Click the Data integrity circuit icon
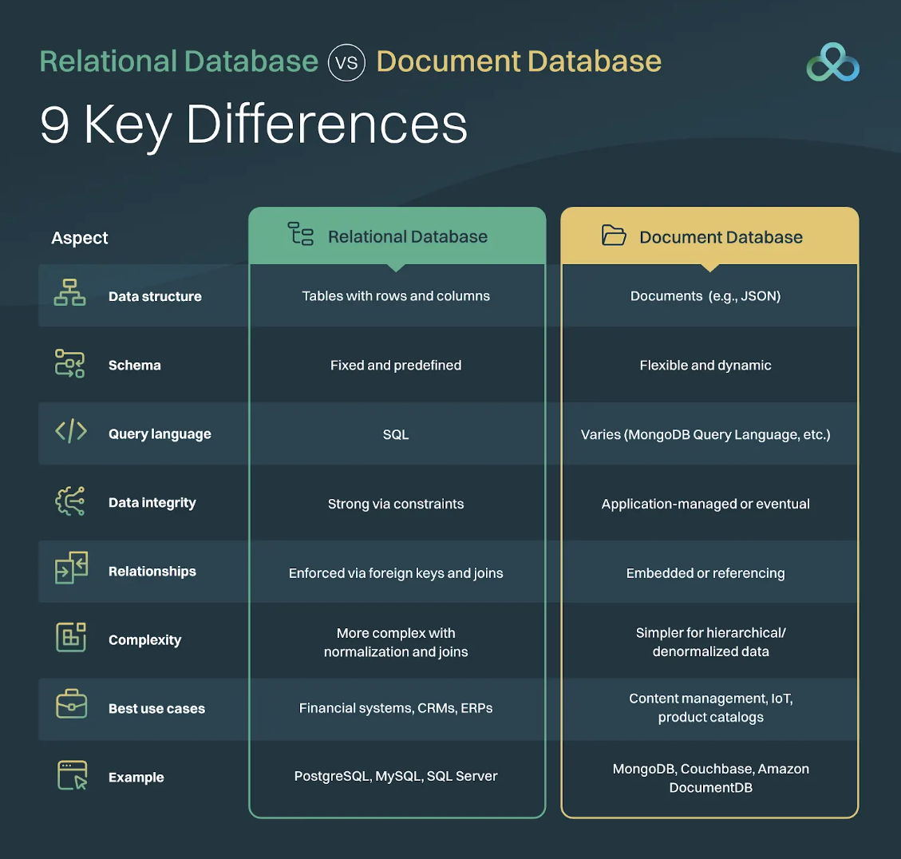The height and width of the screenshot is (859, 901). (70, 501)
